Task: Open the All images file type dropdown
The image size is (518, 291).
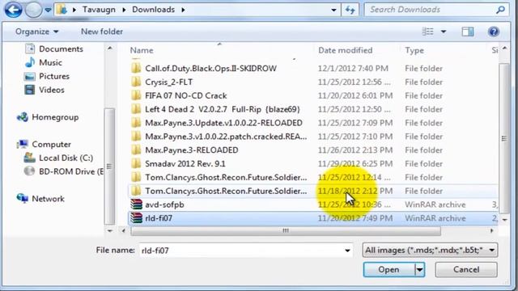Action: point(430,250)
